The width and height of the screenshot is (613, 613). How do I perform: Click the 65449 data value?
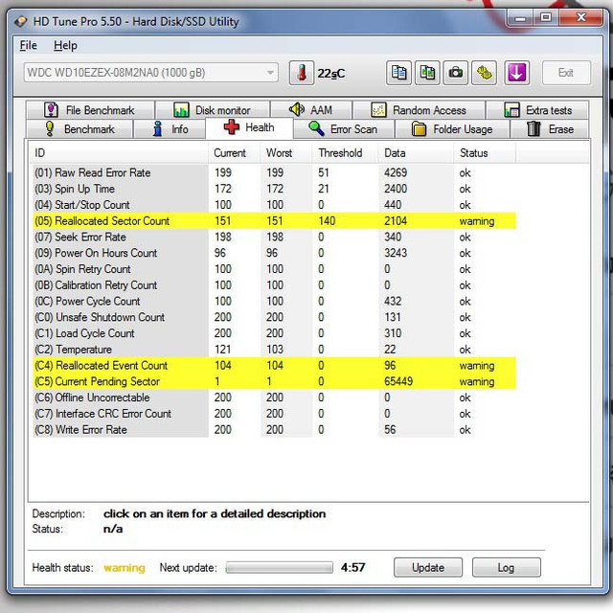pos(398,381)
